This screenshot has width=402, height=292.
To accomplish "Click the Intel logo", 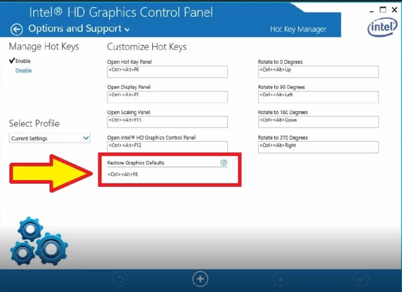I will tap(382, 27).
